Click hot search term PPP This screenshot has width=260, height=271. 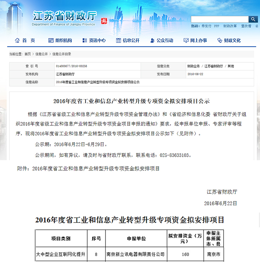[x=217, y=26]
